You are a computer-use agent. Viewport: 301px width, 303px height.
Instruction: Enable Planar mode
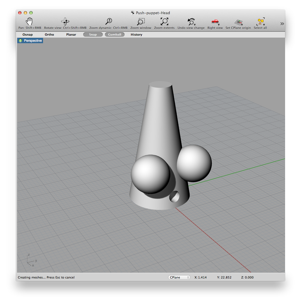[71, 35]
